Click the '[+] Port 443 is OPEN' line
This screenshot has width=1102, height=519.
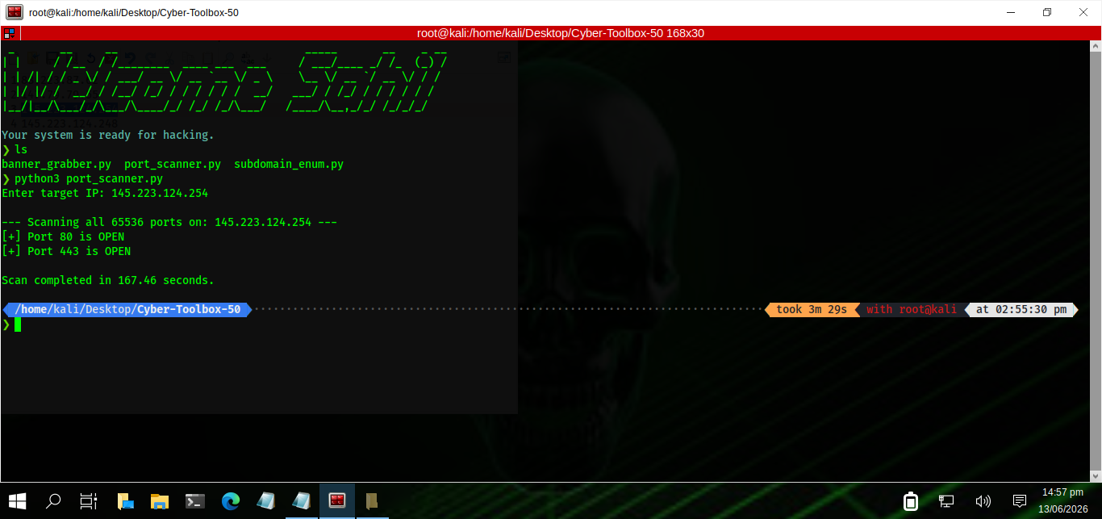pos(66,251)
